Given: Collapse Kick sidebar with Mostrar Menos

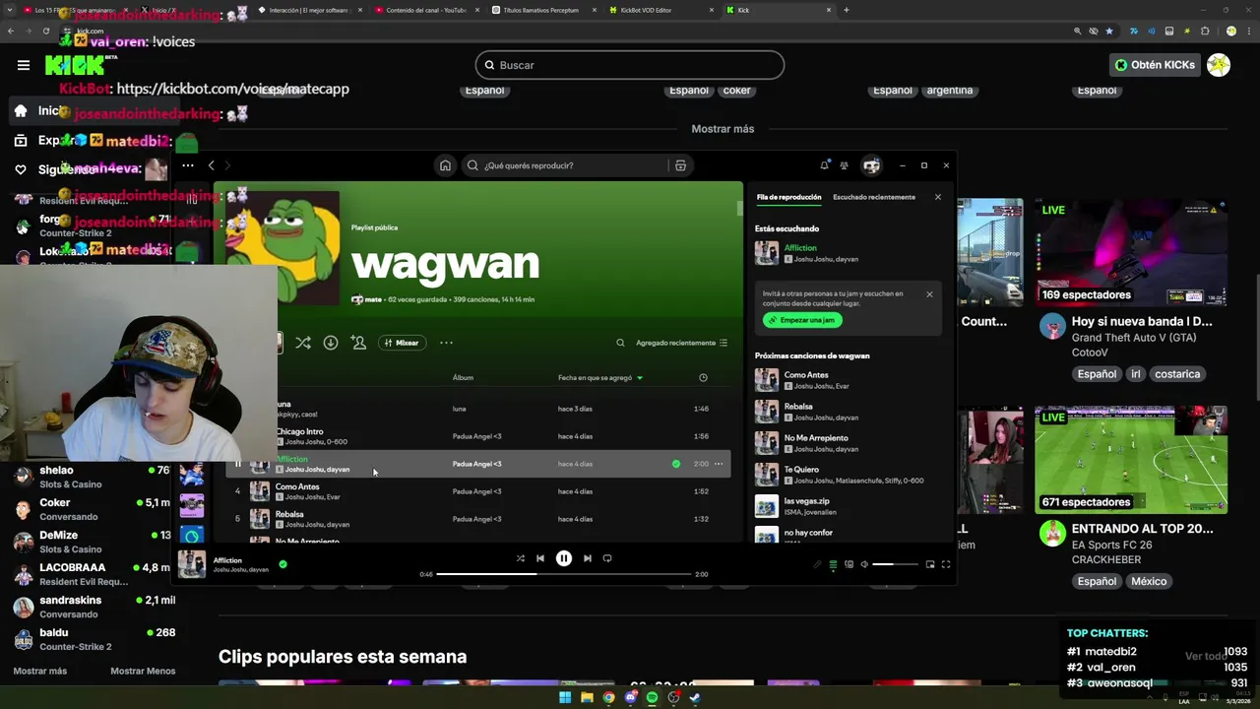Looking at the screenshot, I should point(143,672).
